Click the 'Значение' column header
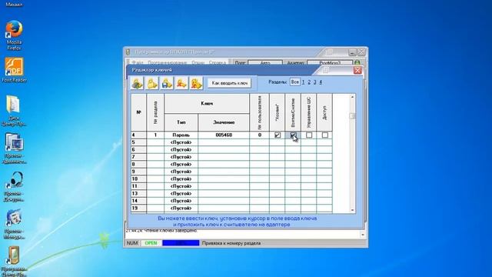The width and height of the screenshot is (492, 277). pyautogui.click(x=224, y=122)
